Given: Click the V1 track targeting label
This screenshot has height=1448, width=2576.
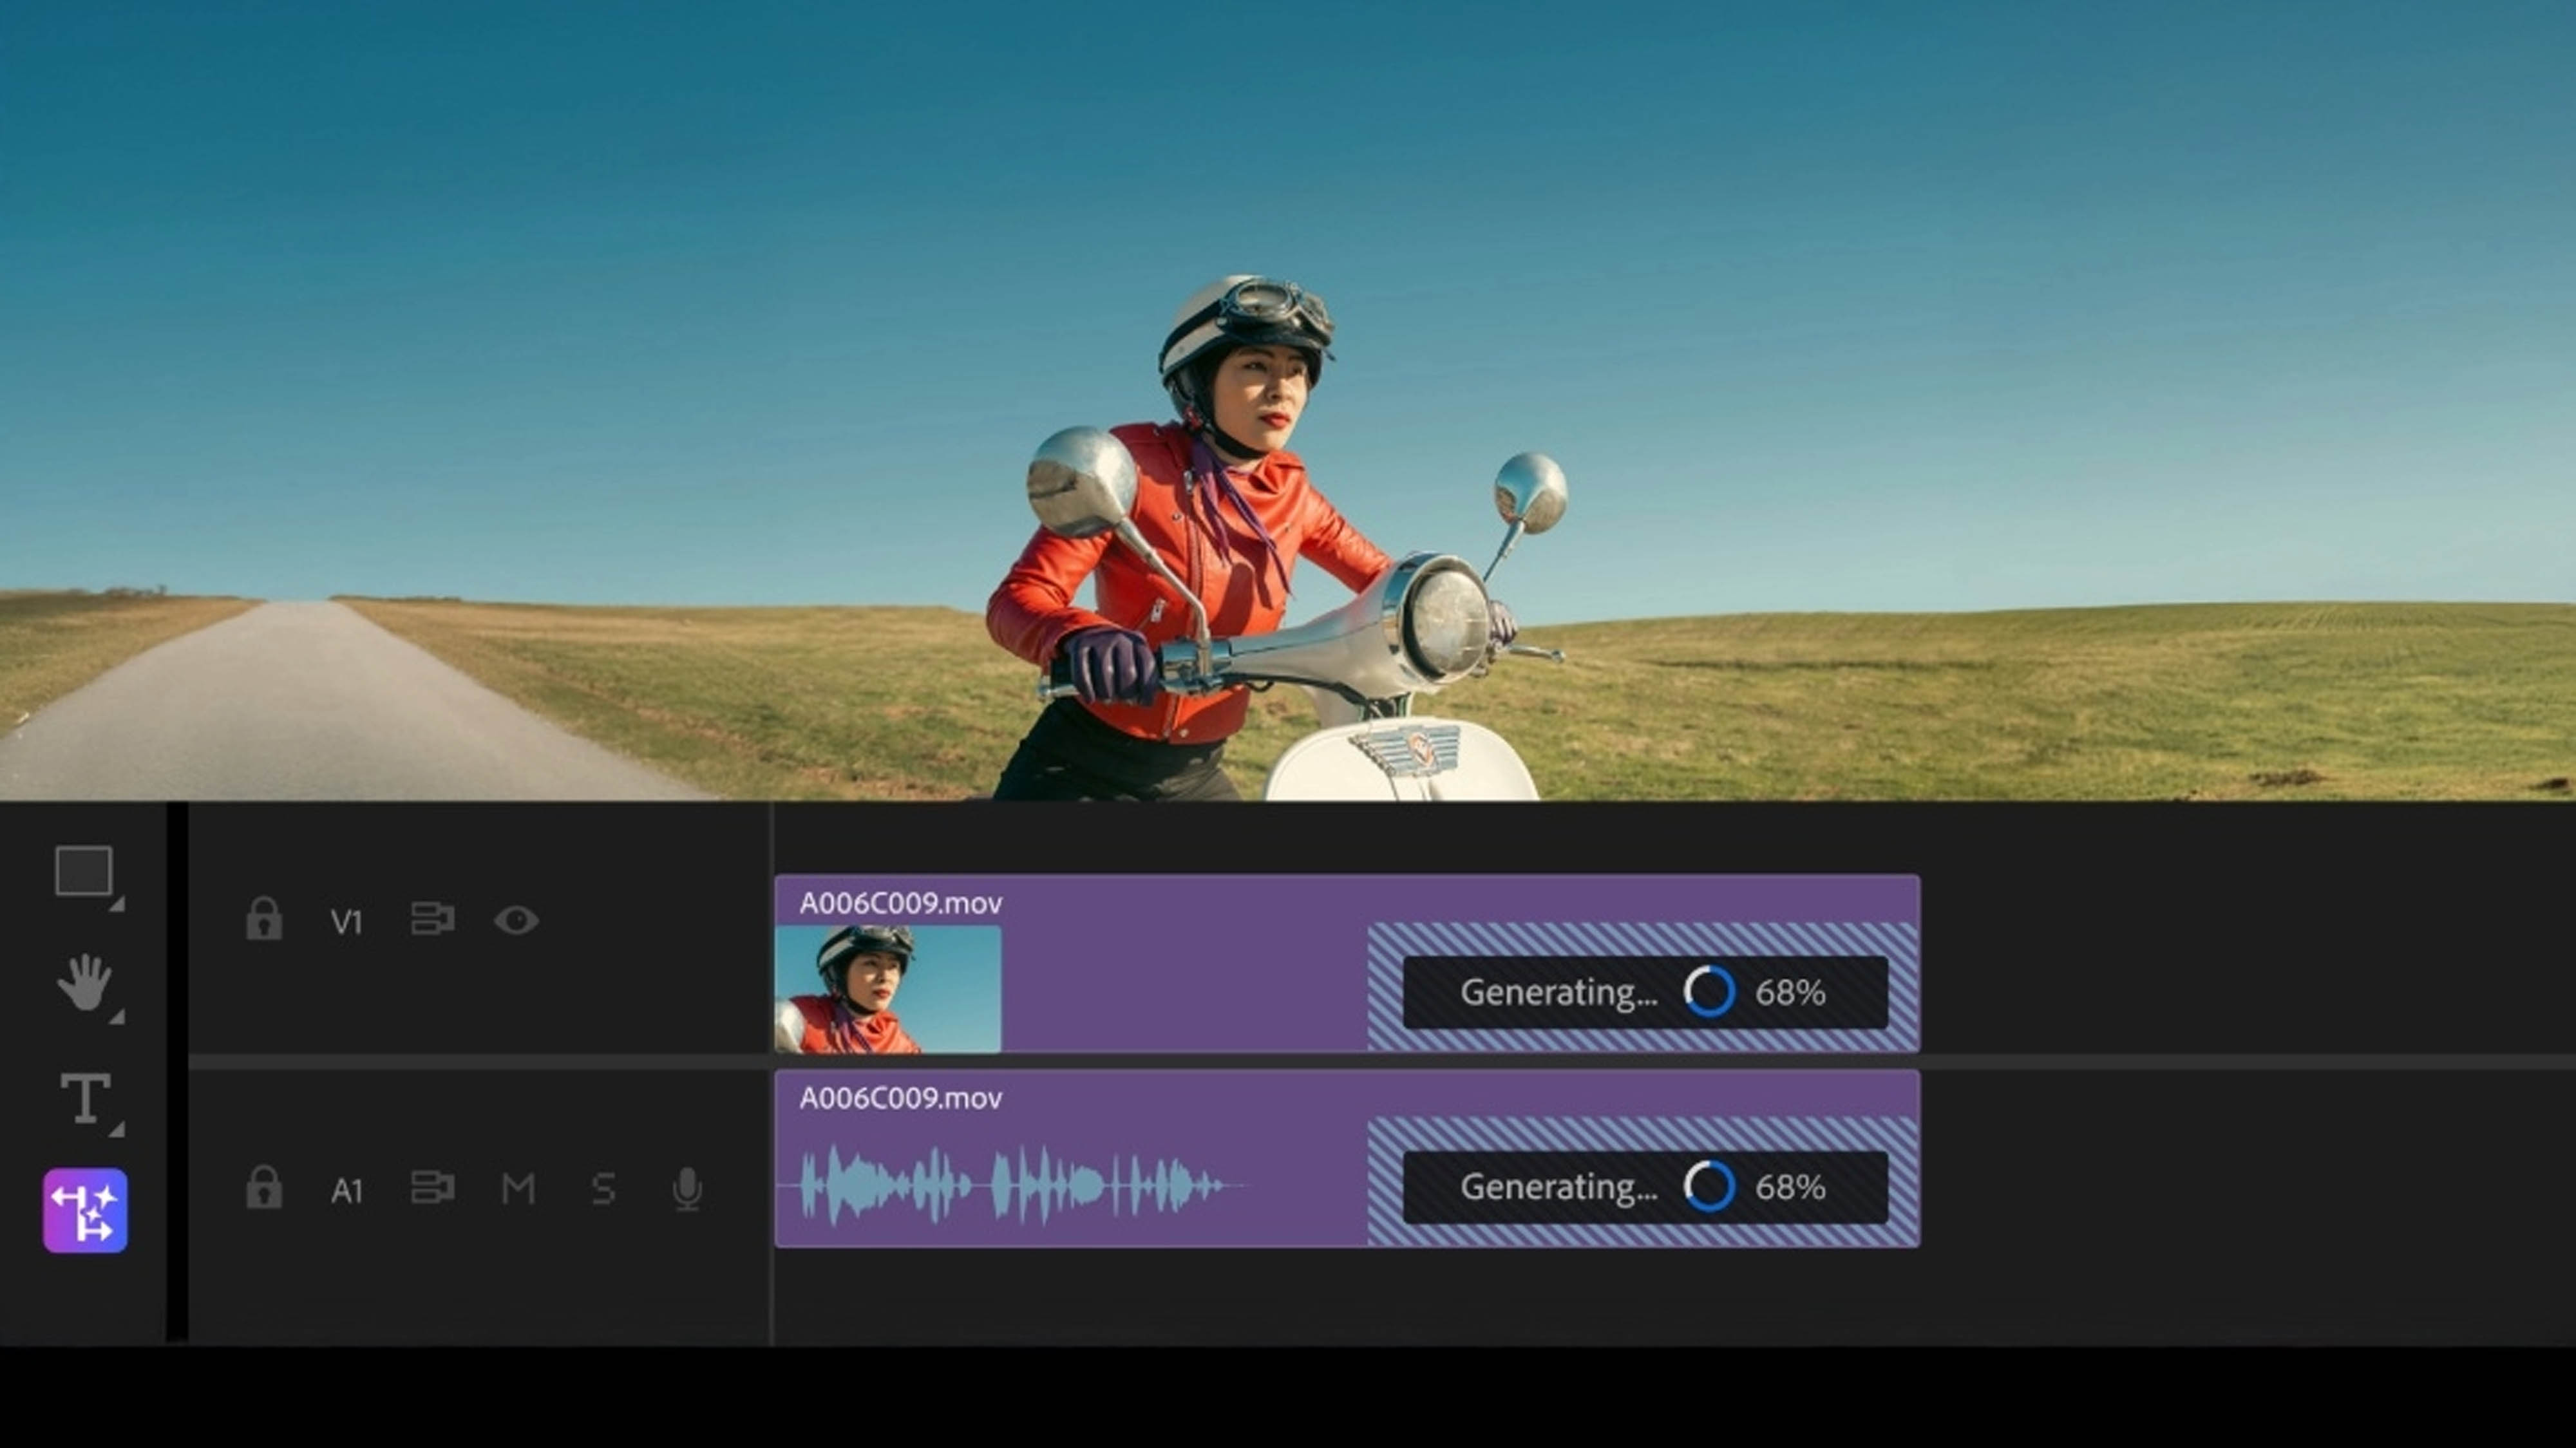Looking at the screenshot, I should (x=348, y=920).
